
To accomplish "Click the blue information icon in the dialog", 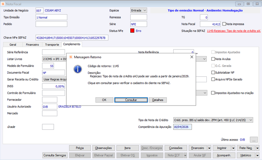I will coord(78,69).
